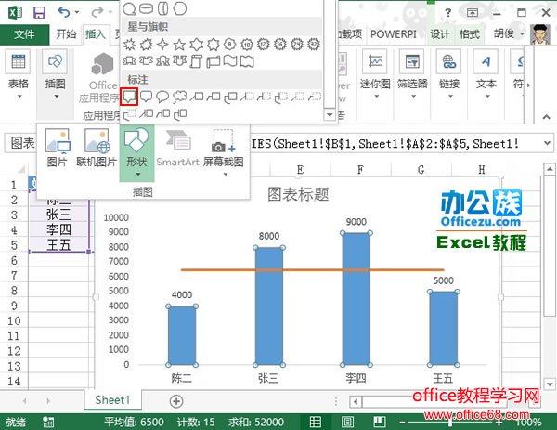Screen dimensions: 557x430
Task: Select the 6-point star shape
Action: (197, 45)
